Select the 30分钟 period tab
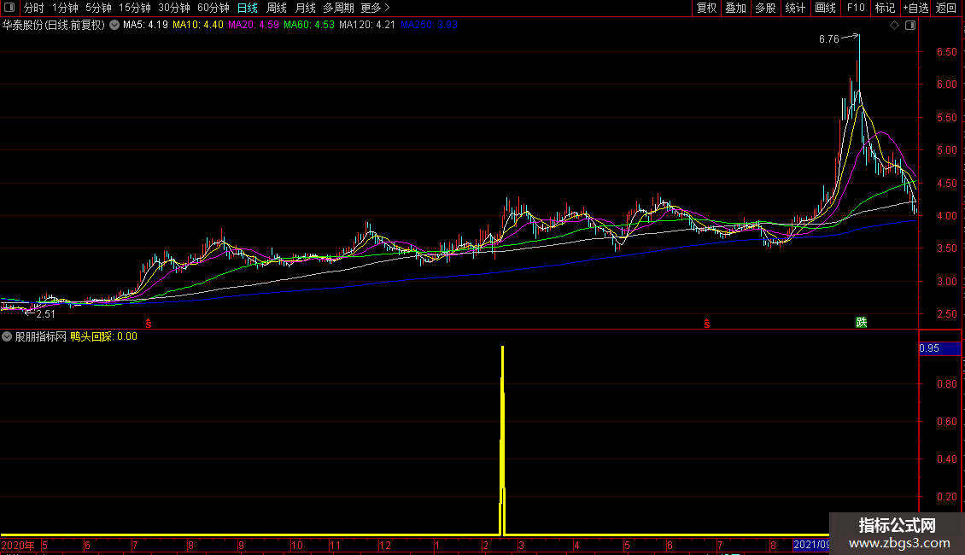The height and width of the screenshot is (555, 965). 174,8
